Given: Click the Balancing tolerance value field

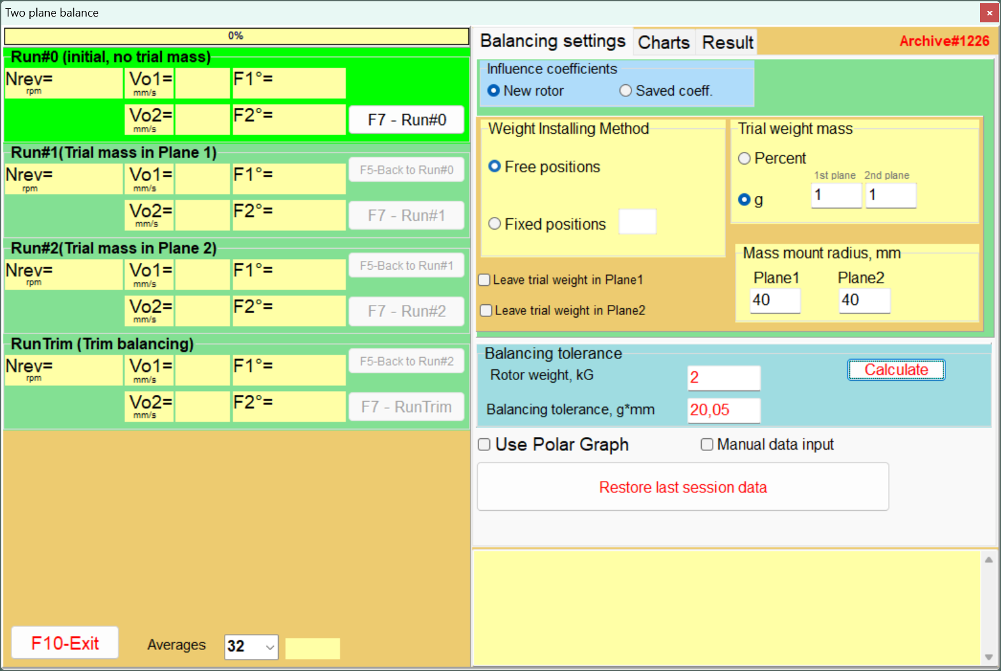Looking at the screenshot, I should click(723, 410).
